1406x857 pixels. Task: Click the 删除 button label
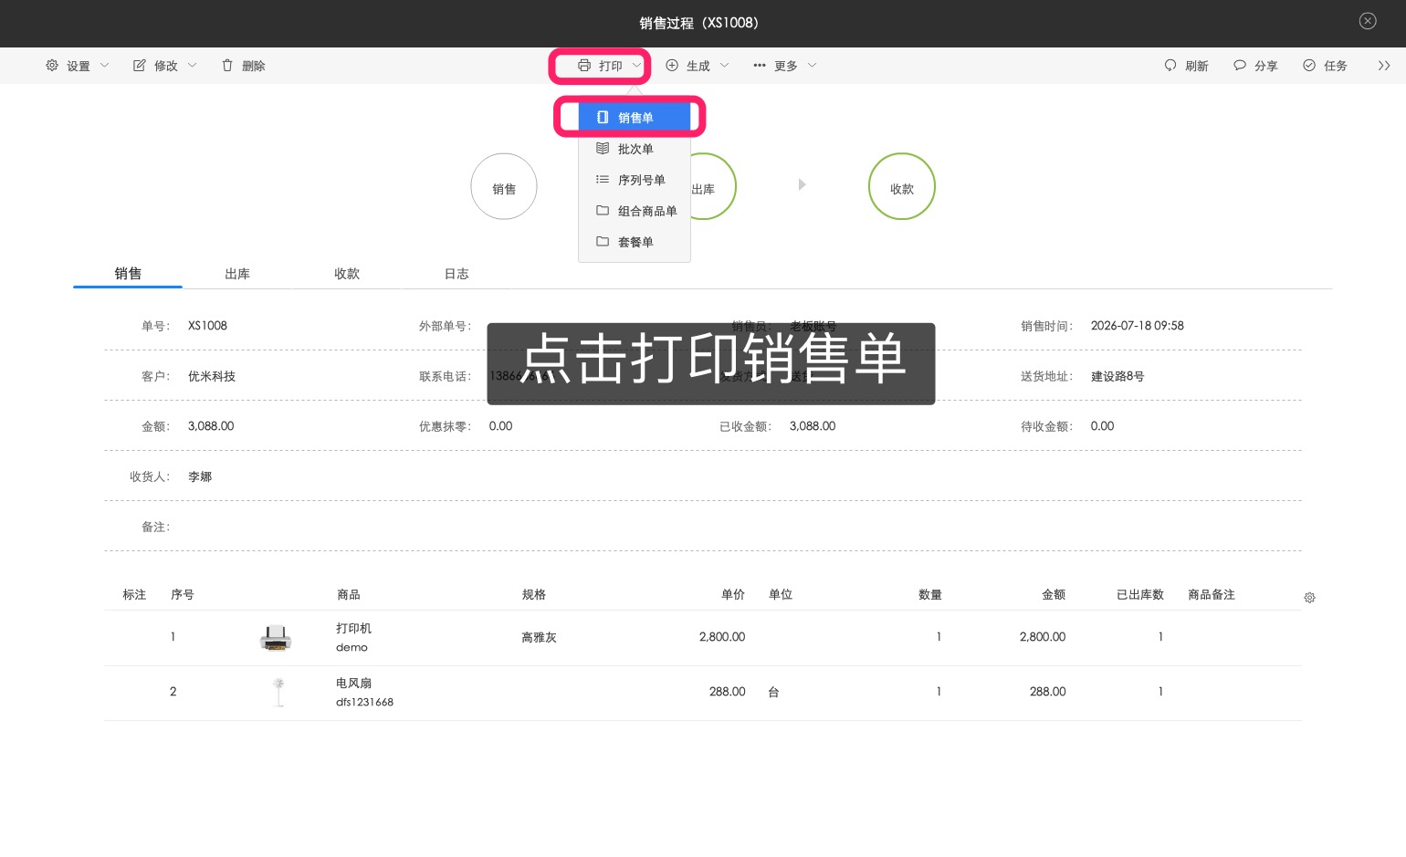coord(254,67)
